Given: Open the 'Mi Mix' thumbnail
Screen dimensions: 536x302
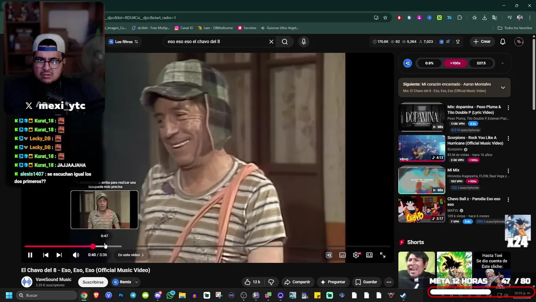Looking at the screenshot, I should (x=421, y=180).
